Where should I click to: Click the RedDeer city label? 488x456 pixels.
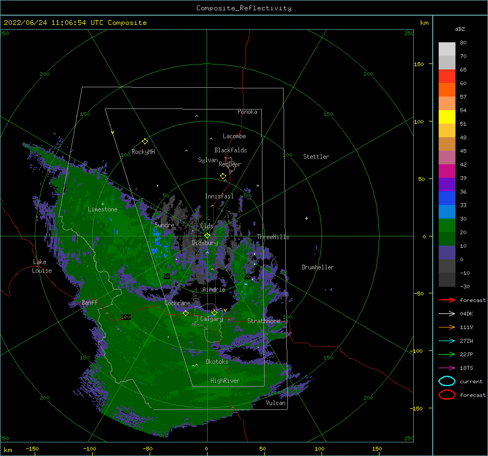pos(230,164)
